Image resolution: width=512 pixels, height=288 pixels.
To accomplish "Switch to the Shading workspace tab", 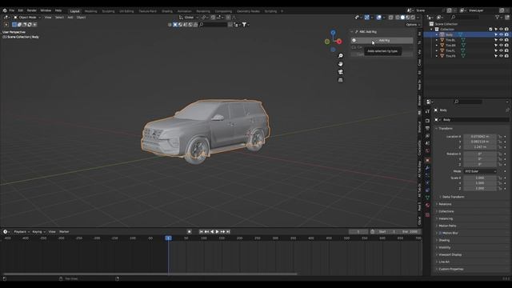I will tap(167, 11).
